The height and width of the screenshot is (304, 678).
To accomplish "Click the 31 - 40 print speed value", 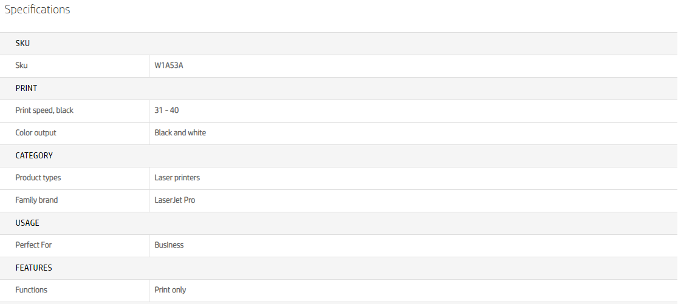I will click(x=166, y=110).
